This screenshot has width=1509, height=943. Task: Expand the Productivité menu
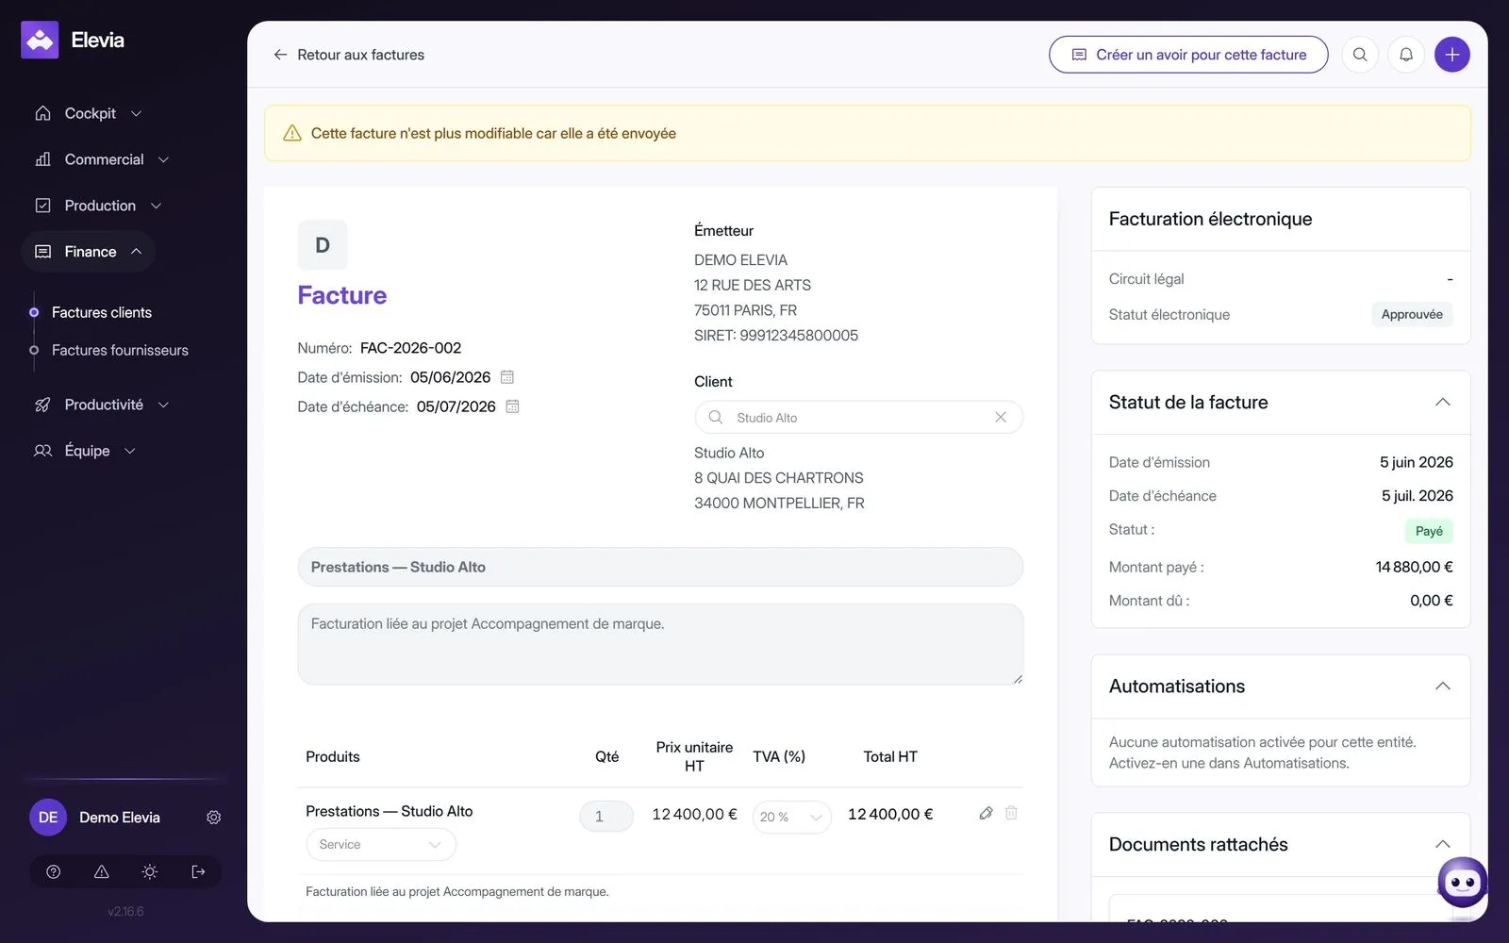102,405
